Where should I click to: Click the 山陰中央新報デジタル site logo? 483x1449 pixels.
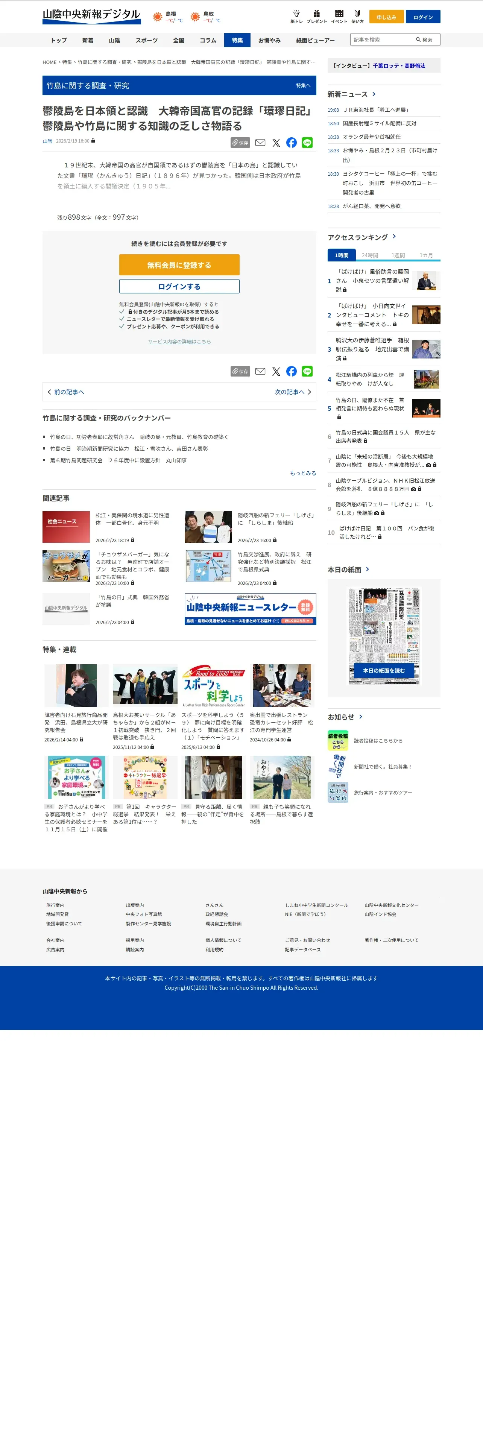point(92,16)
